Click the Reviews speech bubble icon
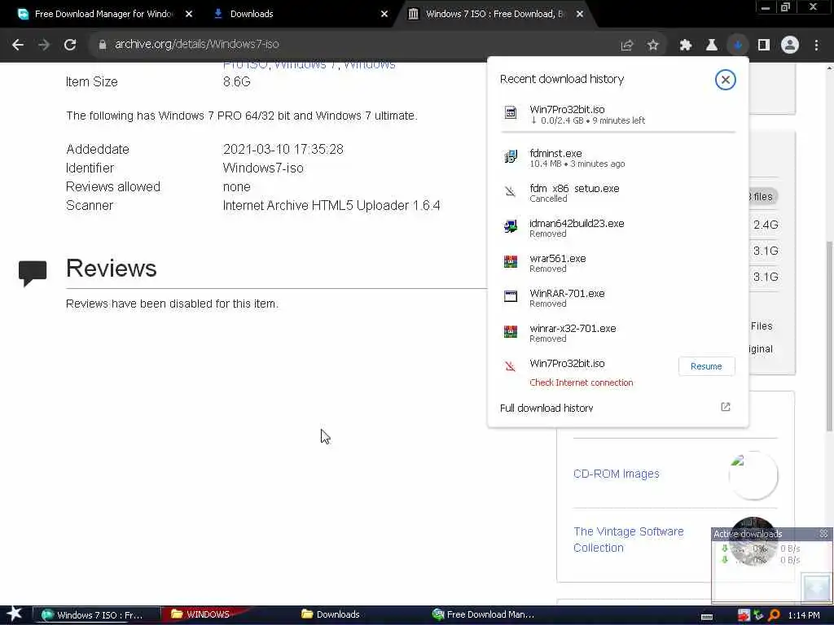The image size is (834, 625). click(x=33, y=273)
